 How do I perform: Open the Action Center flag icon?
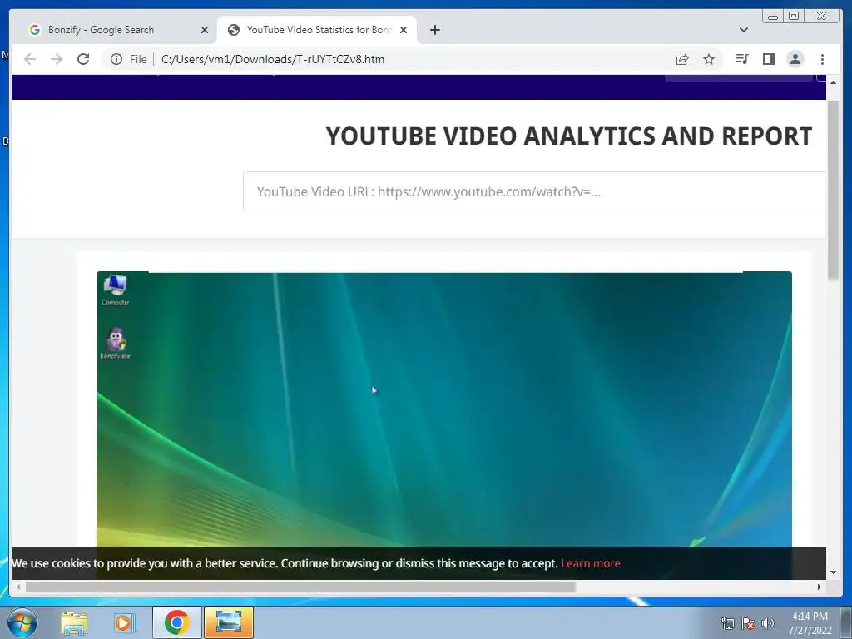[x=748, y=623]
